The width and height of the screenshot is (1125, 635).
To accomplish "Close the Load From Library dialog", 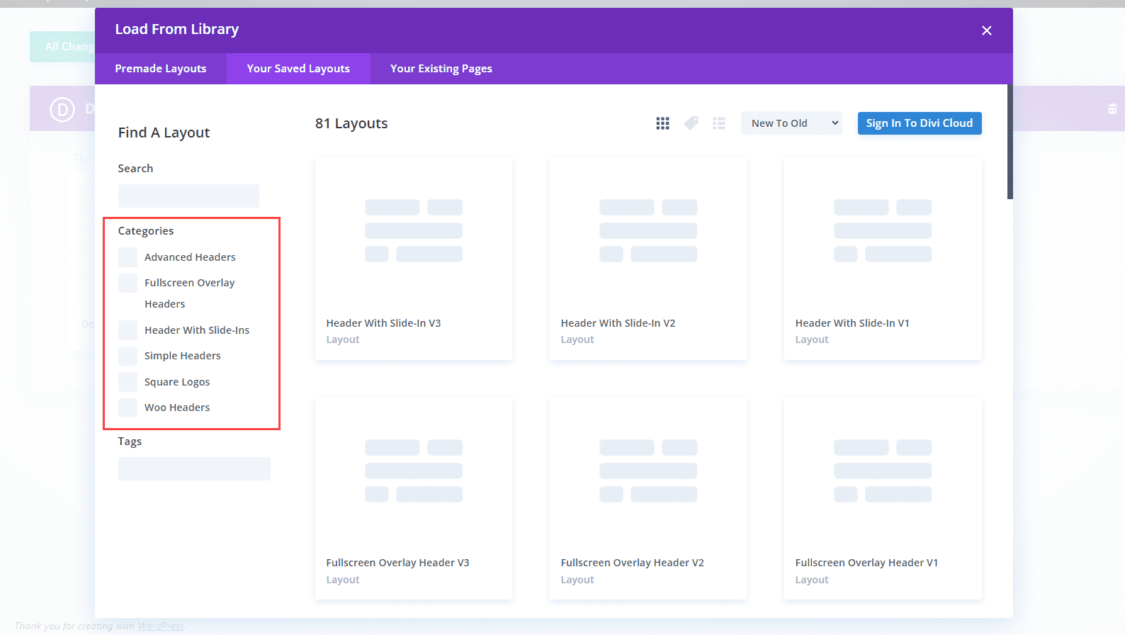I will point(986,30).
